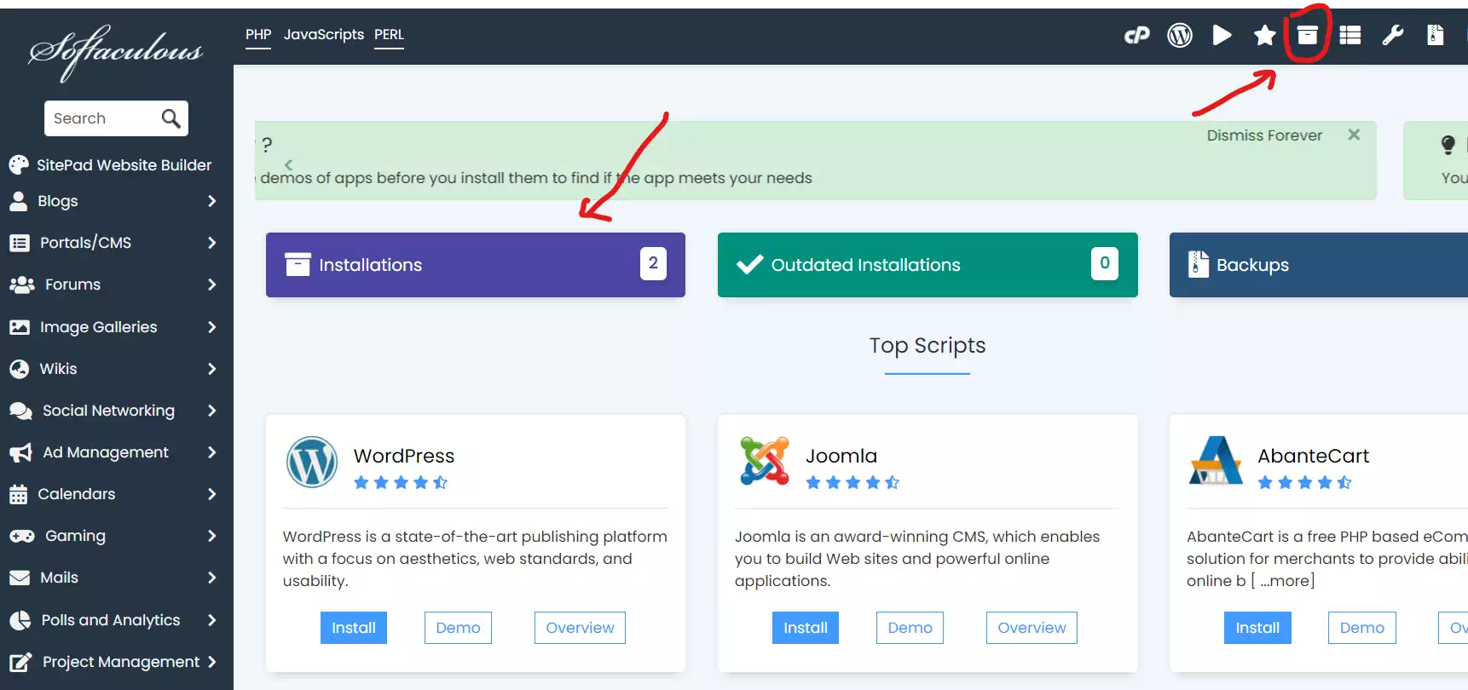Install WordPress
The width and height of the screenshot is (1468, 690).
point(354,628)
